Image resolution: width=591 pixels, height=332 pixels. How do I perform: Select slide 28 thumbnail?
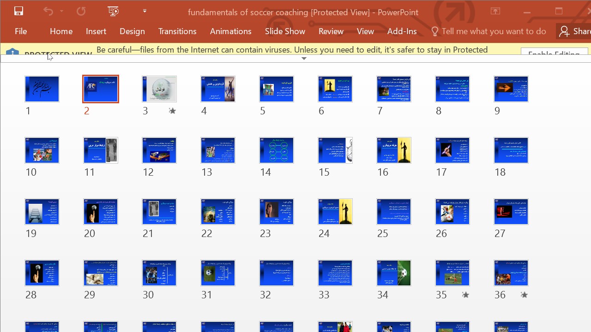(42, 273)
